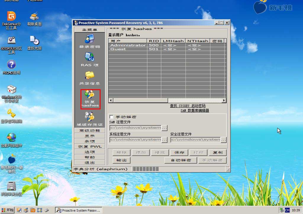Click the 自动解密 button

181,160
